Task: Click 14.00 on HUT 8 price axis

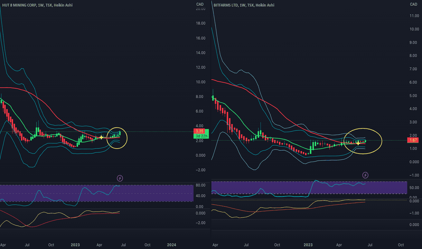Action: click(201, 53)
